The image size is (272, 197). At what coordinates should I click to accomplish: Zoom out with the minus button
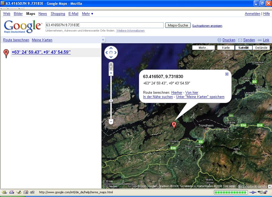[x=111, y=122]
